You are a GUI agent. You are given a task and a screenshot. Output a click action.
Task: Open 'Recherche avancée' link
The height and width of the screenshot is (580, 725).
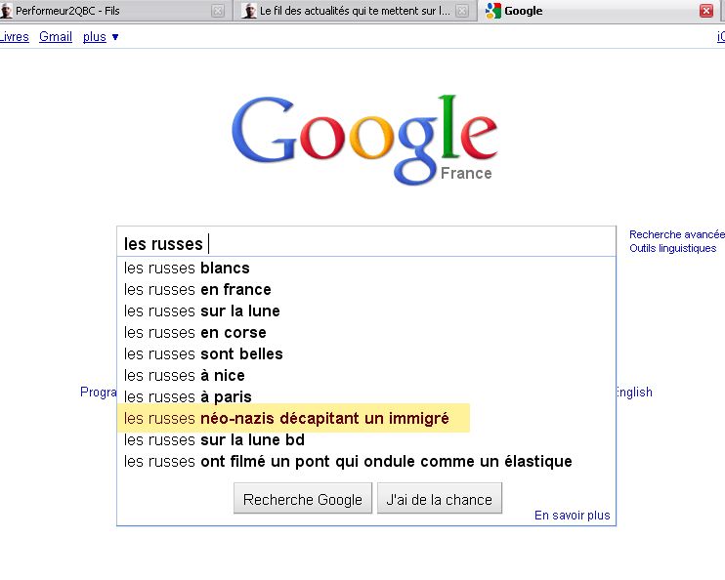tap(676, 234)
